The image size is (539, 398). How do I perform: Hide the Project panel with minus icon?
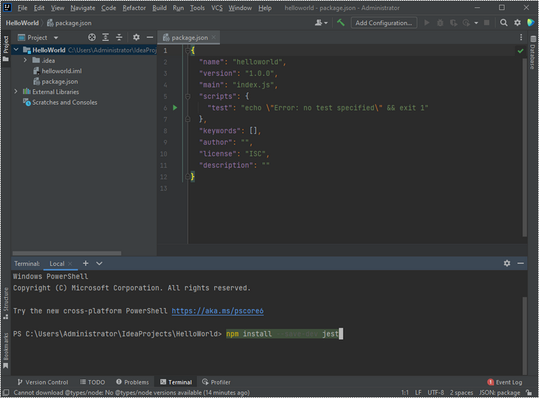click(x=150, y=37)
